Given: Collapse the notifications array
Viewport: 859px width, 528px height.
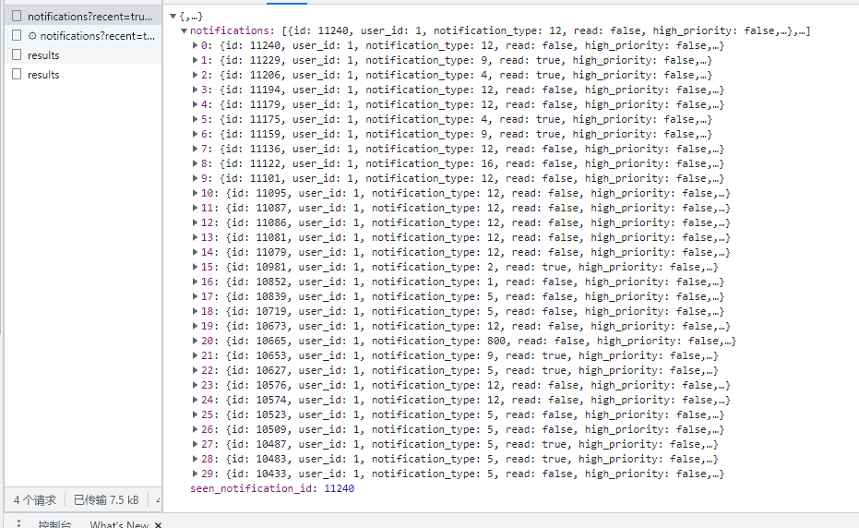Looking at the screenshot, I should [x=185, y=30].
